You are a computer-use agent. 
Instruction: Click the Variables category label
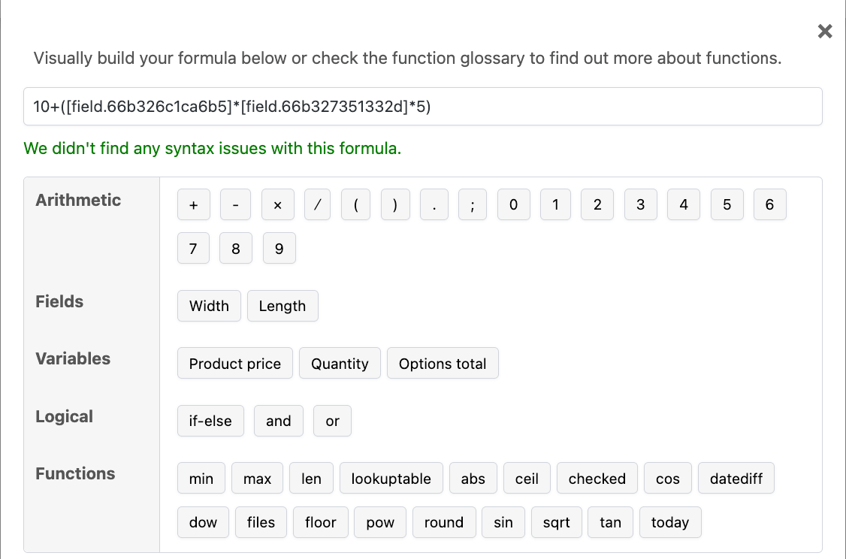[73, 359]
